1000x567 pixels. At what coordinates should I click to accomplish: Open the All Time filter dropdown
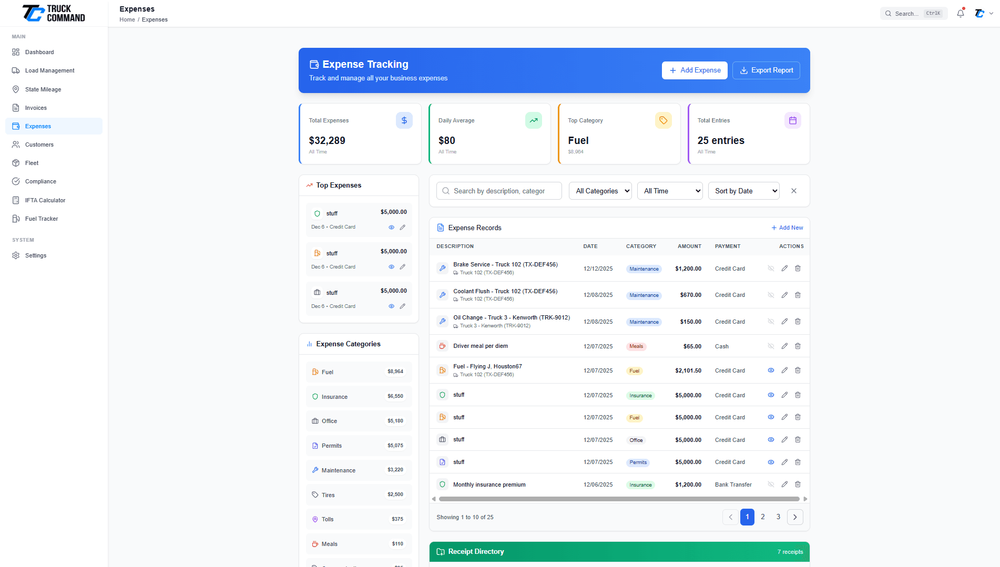coord(670,191)
